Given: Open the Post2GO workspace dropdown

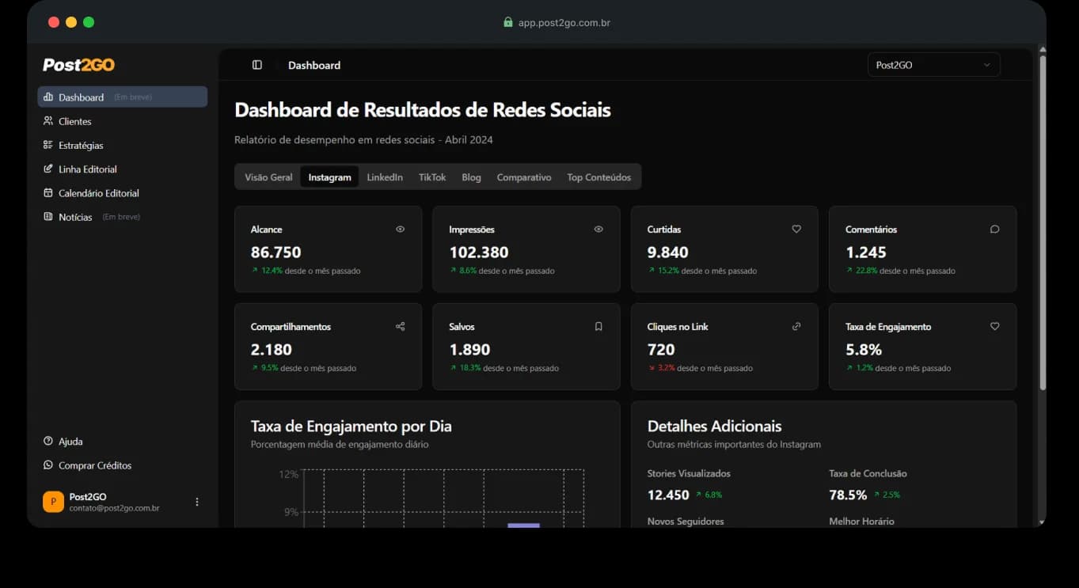Looking at the screenshot, I should point(934,65).
